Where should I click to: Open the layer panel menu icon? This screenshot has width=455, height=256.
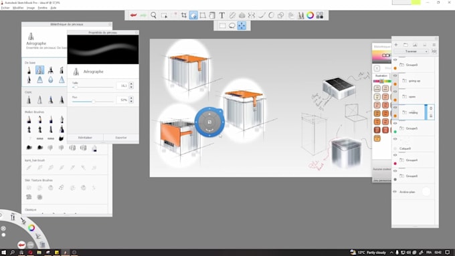(434, 45)
